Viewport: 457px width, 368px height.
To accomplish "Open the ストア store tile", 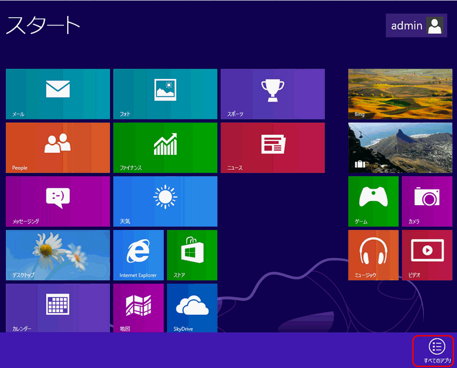I will (x=192, y=255).
